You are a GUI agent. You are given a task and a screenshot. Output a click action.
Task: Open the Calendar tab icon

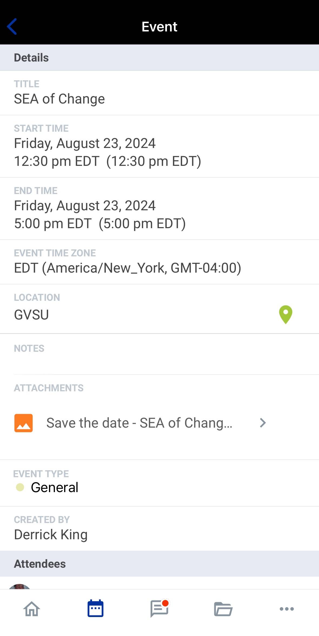tap(96, 609)
